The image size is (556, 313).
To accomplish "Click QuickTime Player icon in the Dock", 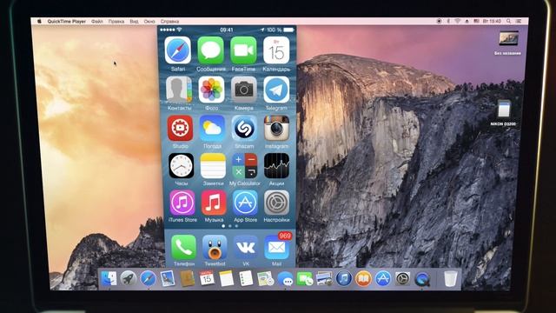I will coord(422,278).
